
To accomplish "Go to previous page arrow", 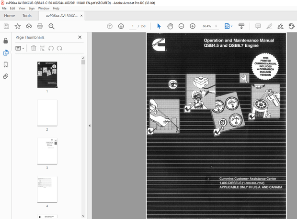I will tap(110, 26).
